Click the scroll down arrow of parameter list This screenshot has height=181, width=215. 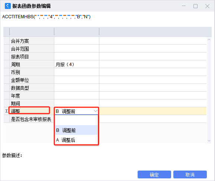click(x=209, y=141)
